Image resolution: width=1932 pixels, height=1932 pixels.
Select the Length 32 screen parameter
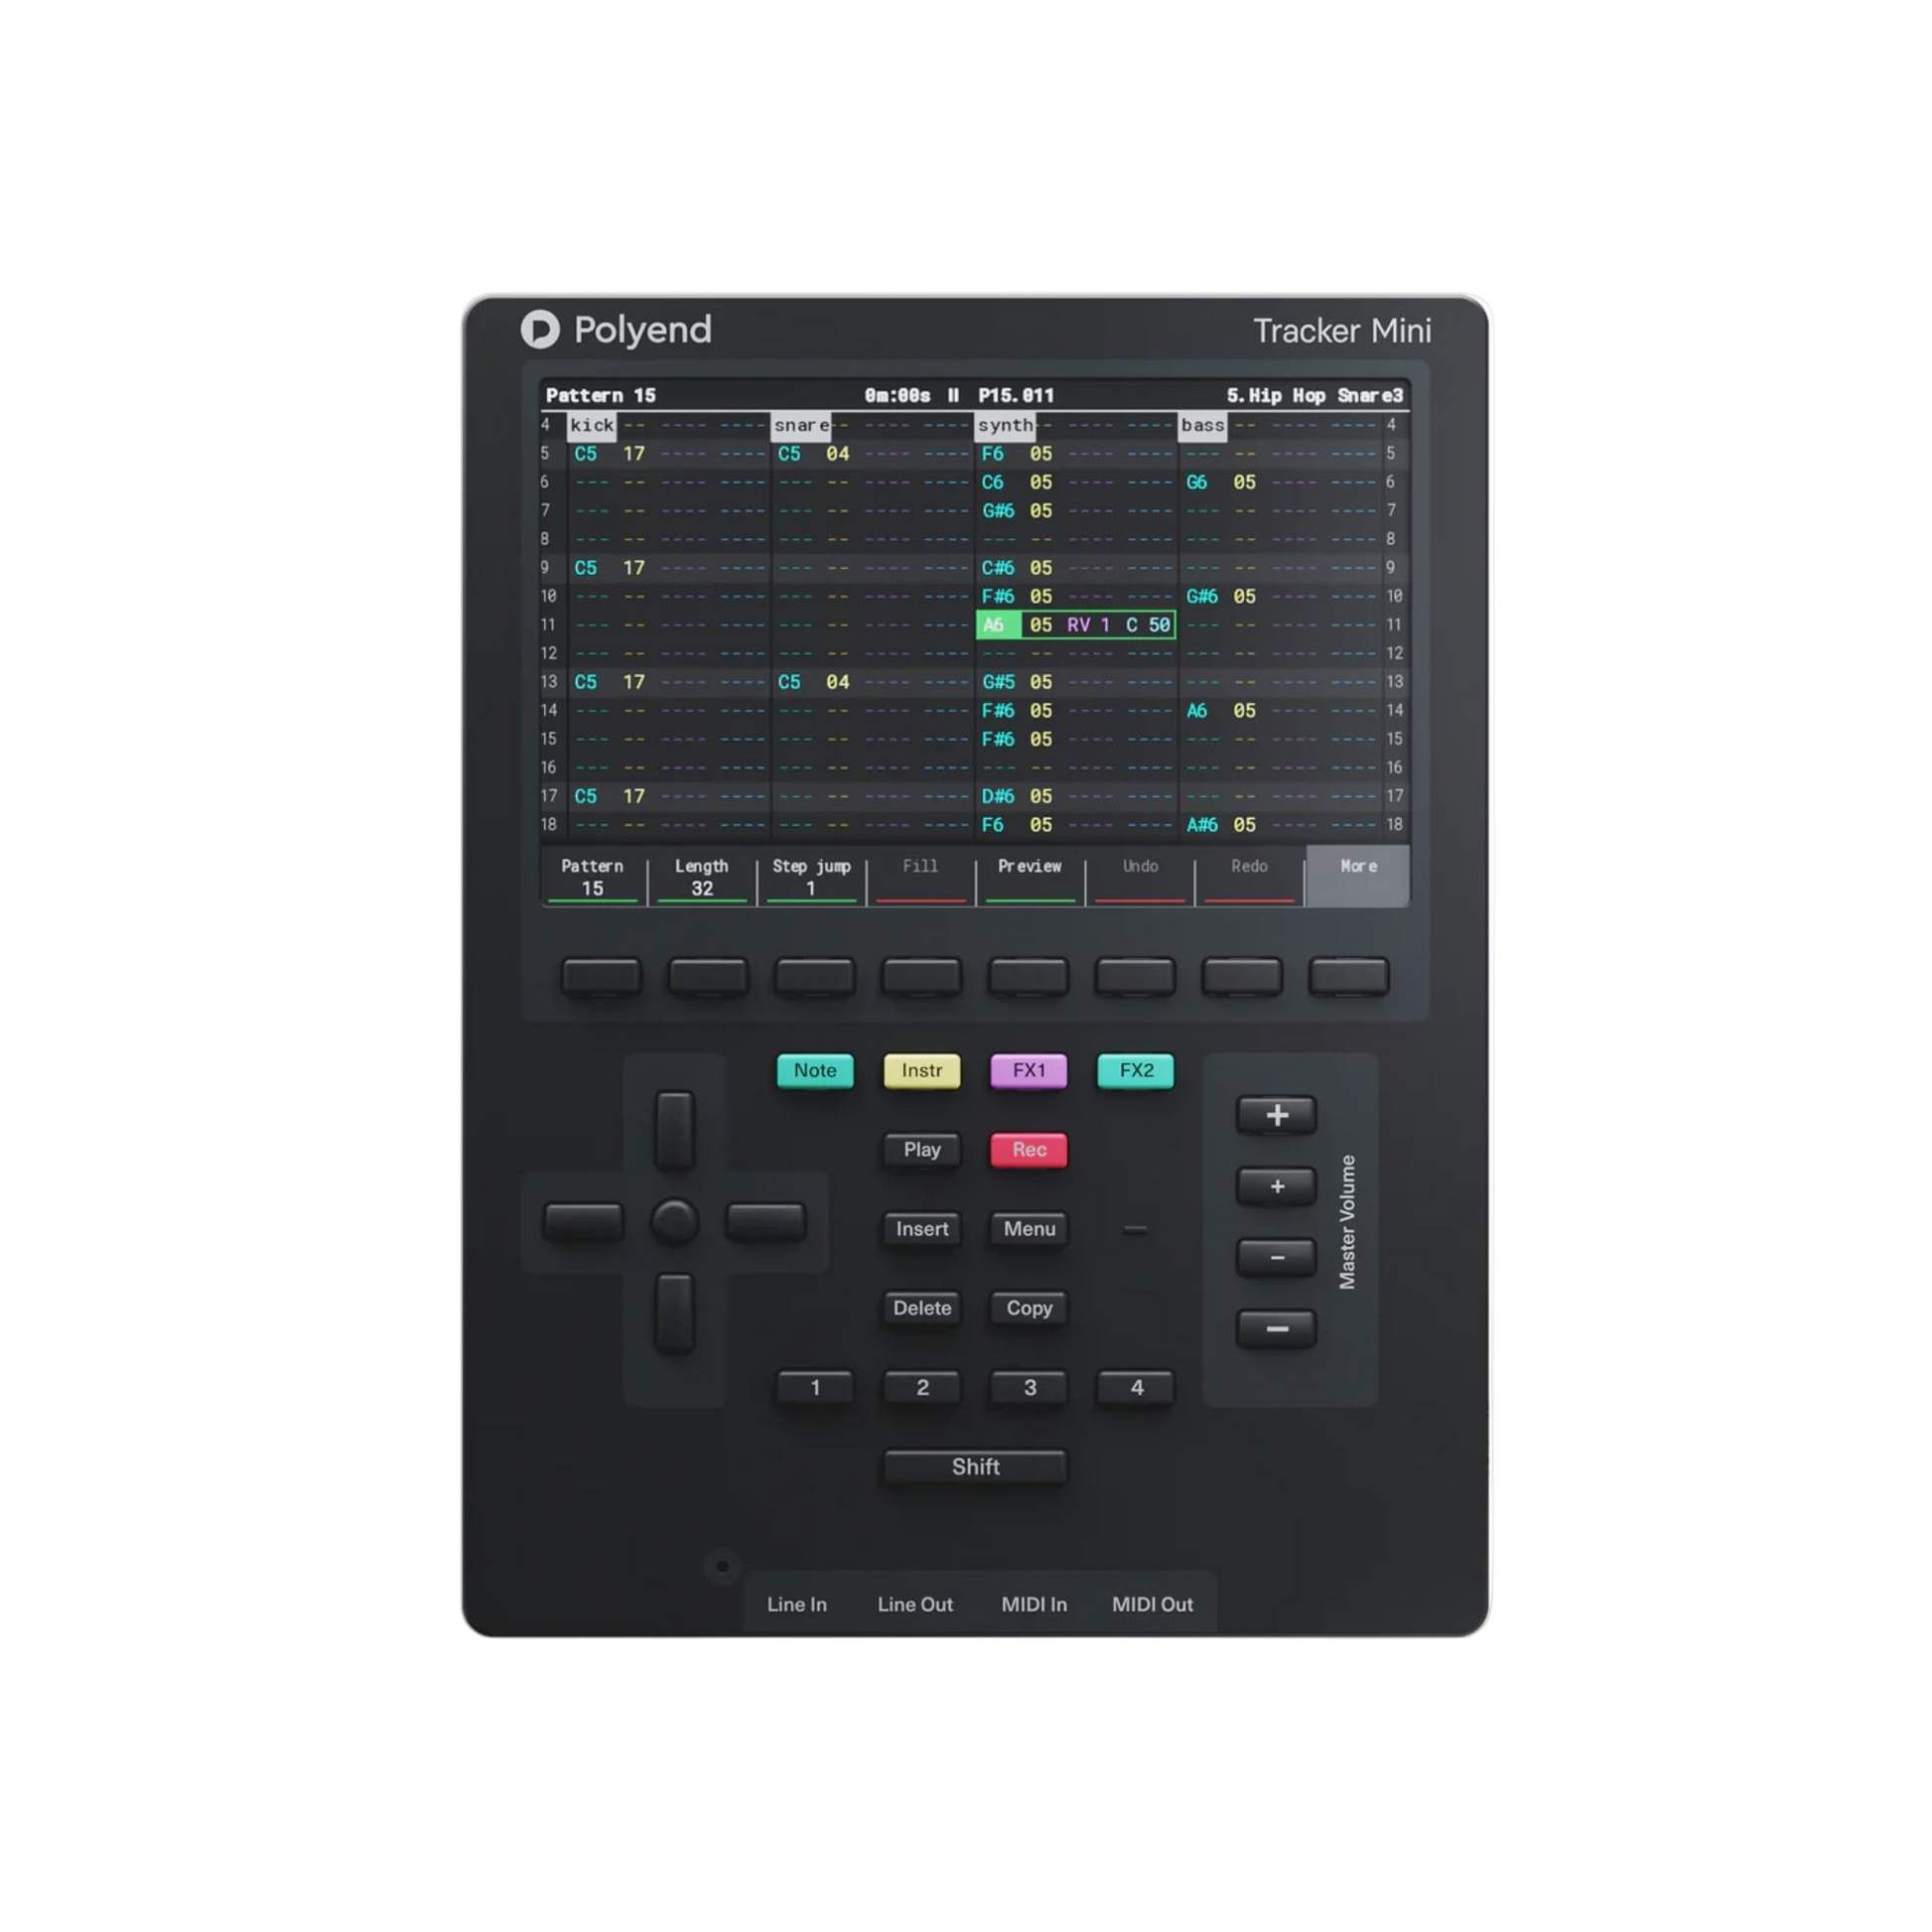pos(701,877)
